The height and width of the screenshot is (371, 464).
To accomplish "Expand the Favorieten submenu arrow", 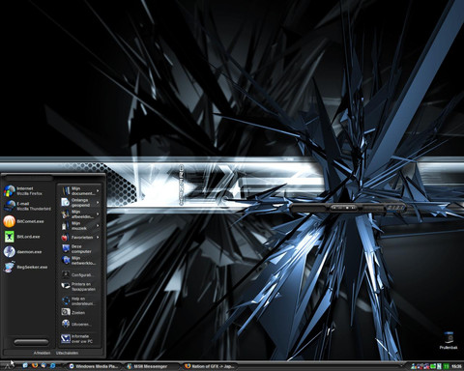I will pos(98,238).
